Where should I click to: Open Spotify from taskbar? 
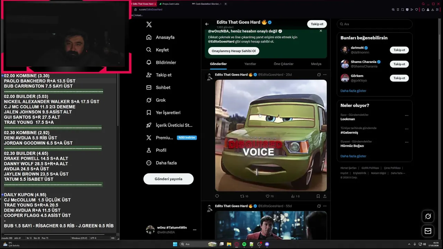pos(244,244)
